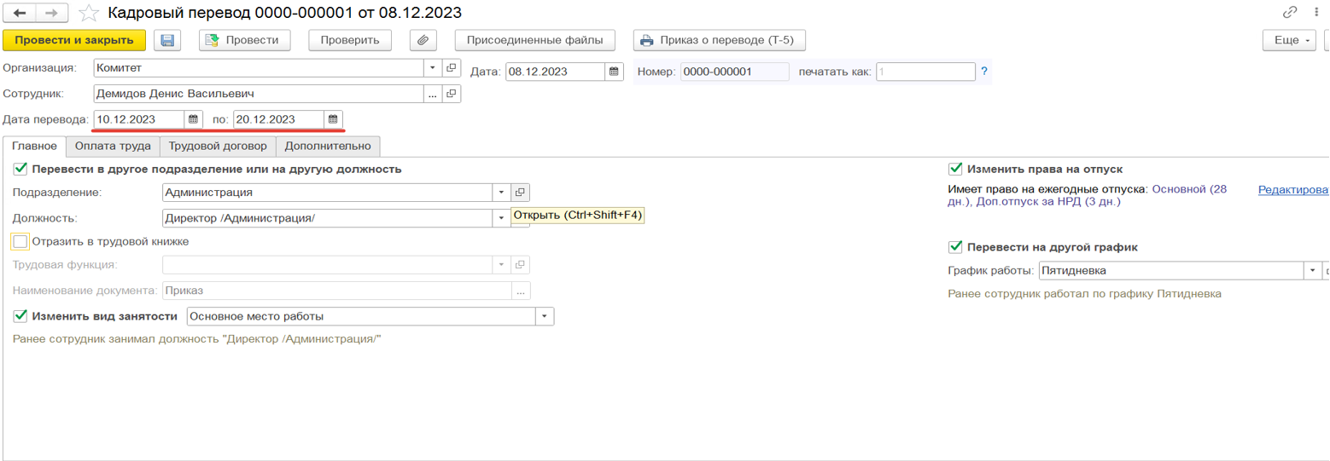Enable Отразить в трудовой книжке checkbox
This screenshot has width=1330, height=461.
pos(20,241)
